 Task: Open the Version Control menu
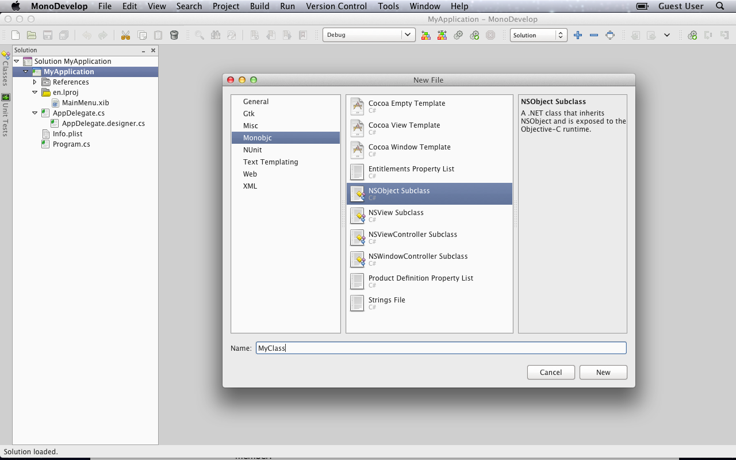point(336,6)
